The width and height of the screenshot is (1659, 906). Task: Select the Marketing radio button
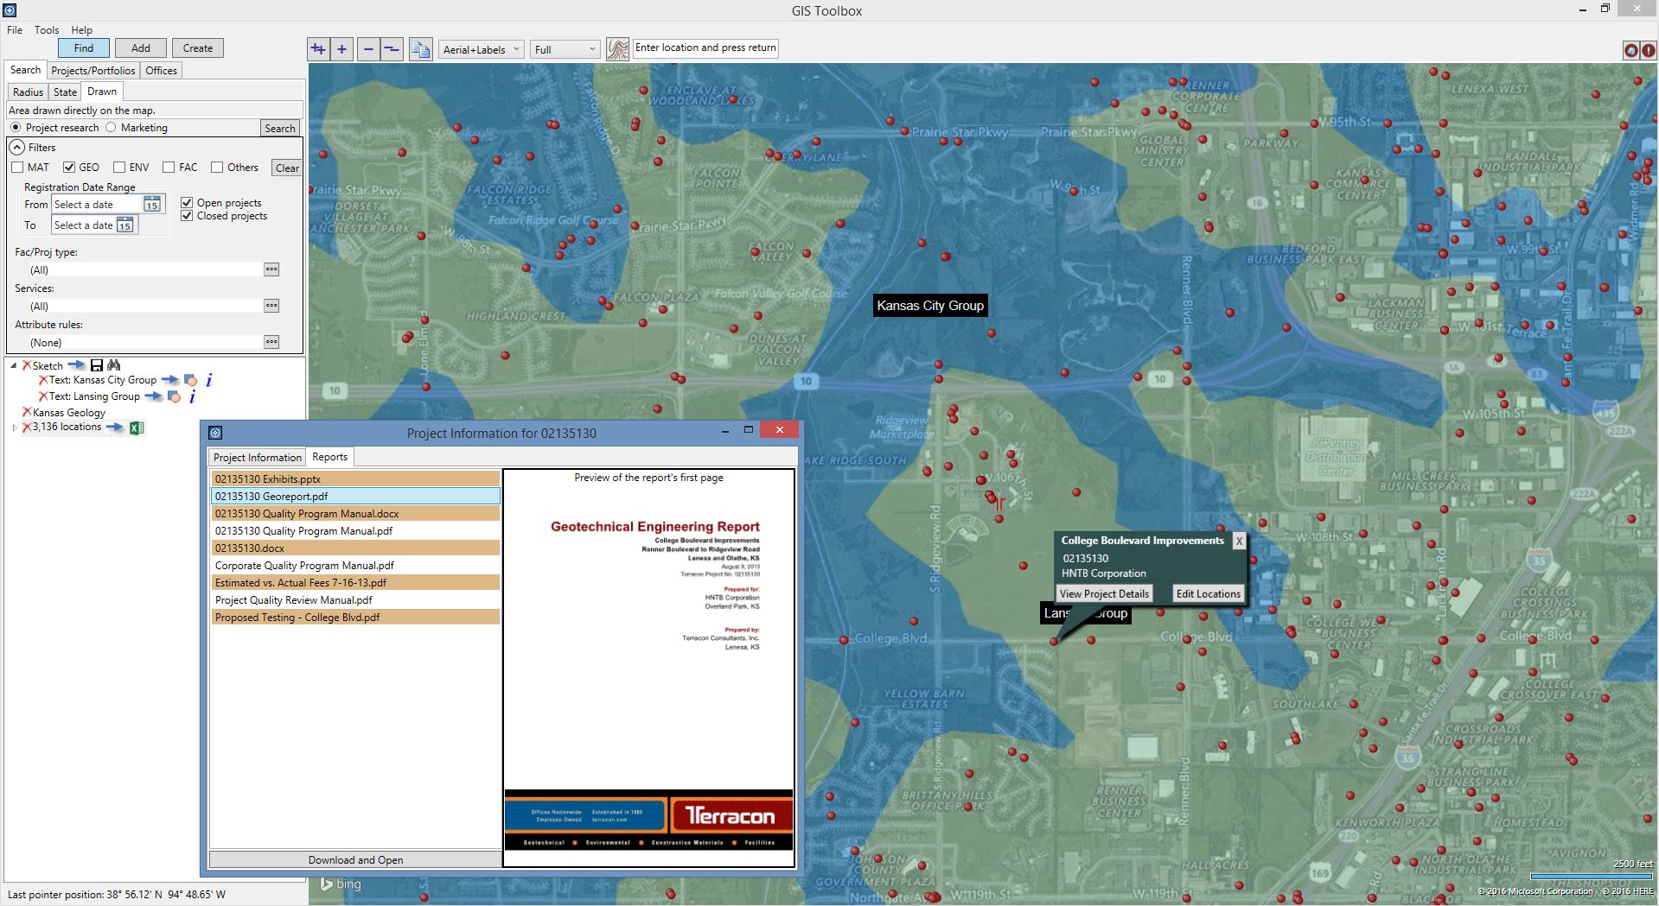[x=111, y=128]
